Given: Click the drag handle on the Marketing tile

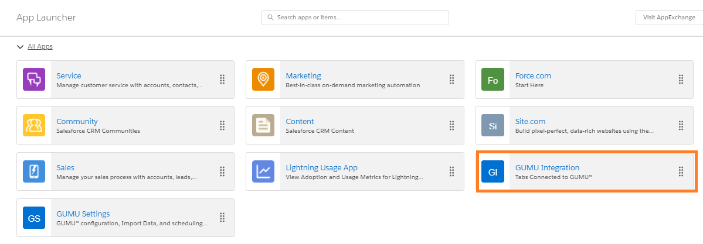Looking at the screenshot, I should [451, 80].
